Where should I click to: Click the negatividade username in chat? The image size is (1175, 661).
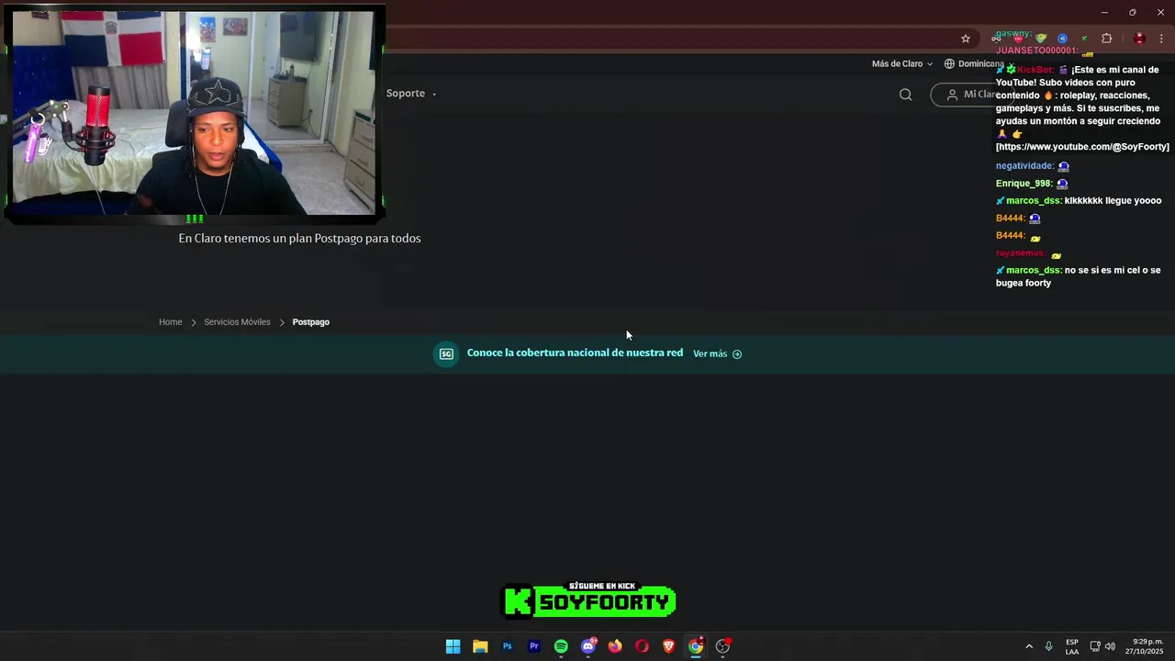[x=1024, y=166]
